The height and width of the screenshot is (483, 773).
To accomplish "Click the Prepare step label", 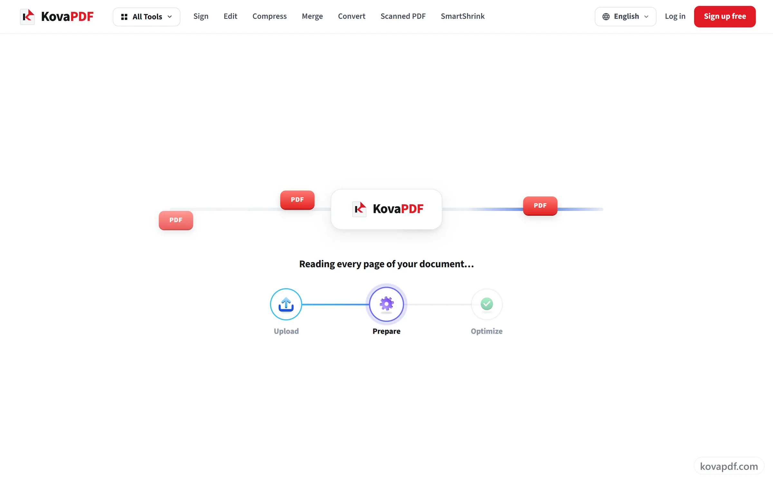I will coord(386,331).
